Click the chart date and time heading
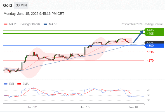 click(x=34, y=14)
